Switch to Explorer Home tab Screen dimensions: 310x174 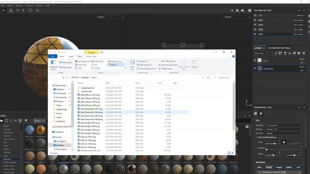pos(62,57)
